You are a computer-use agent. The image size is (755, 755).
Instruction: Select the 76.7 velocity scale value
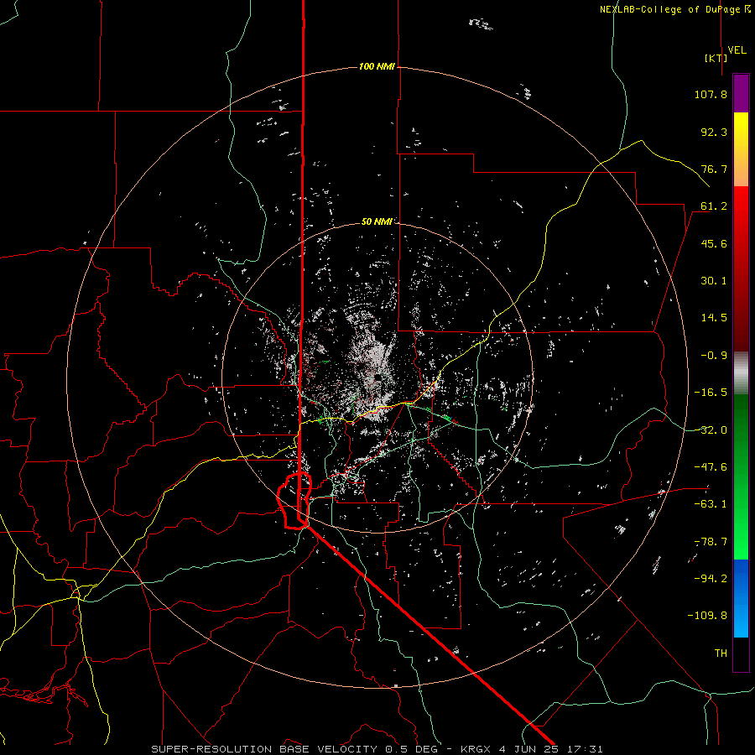pyautogui.click(x=714, y=169)
